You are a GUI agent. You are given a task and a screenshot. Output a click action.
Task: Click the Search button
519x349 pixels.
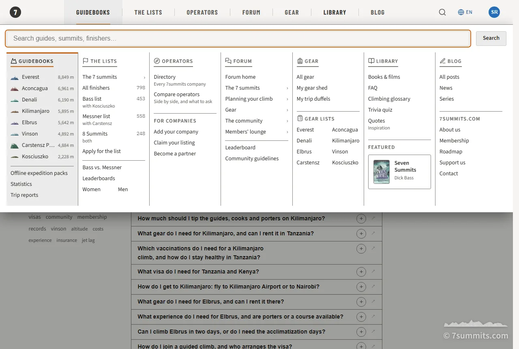click(491, 38)
